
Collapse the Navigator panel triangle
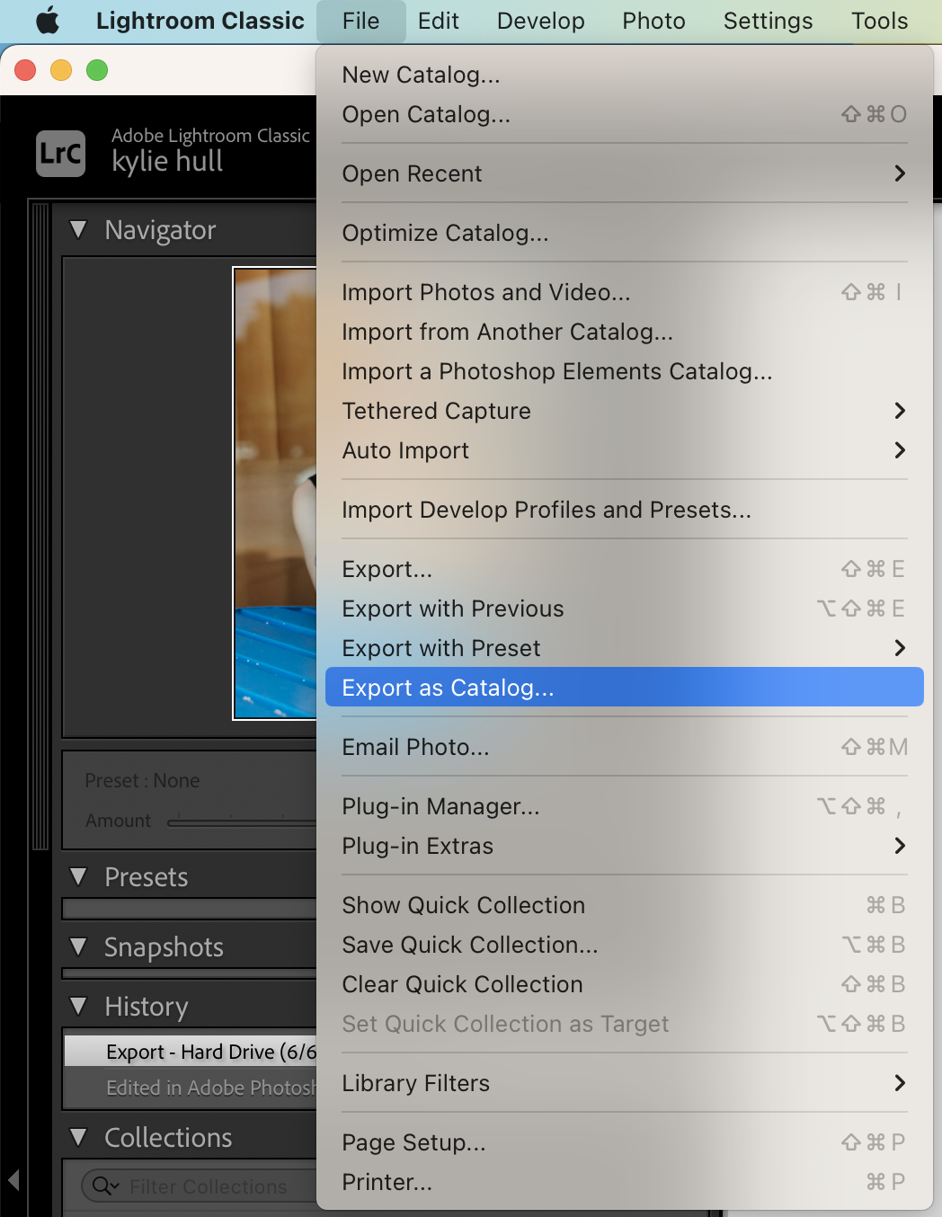point(79,230)
